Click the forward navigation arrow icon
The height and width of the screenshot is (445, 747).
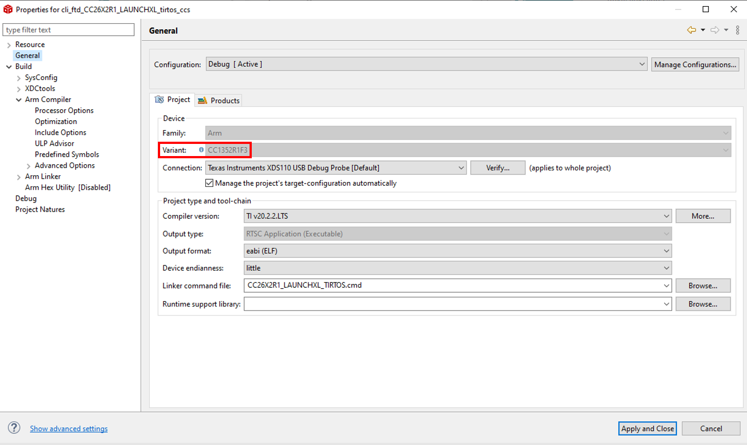point(714,30)
